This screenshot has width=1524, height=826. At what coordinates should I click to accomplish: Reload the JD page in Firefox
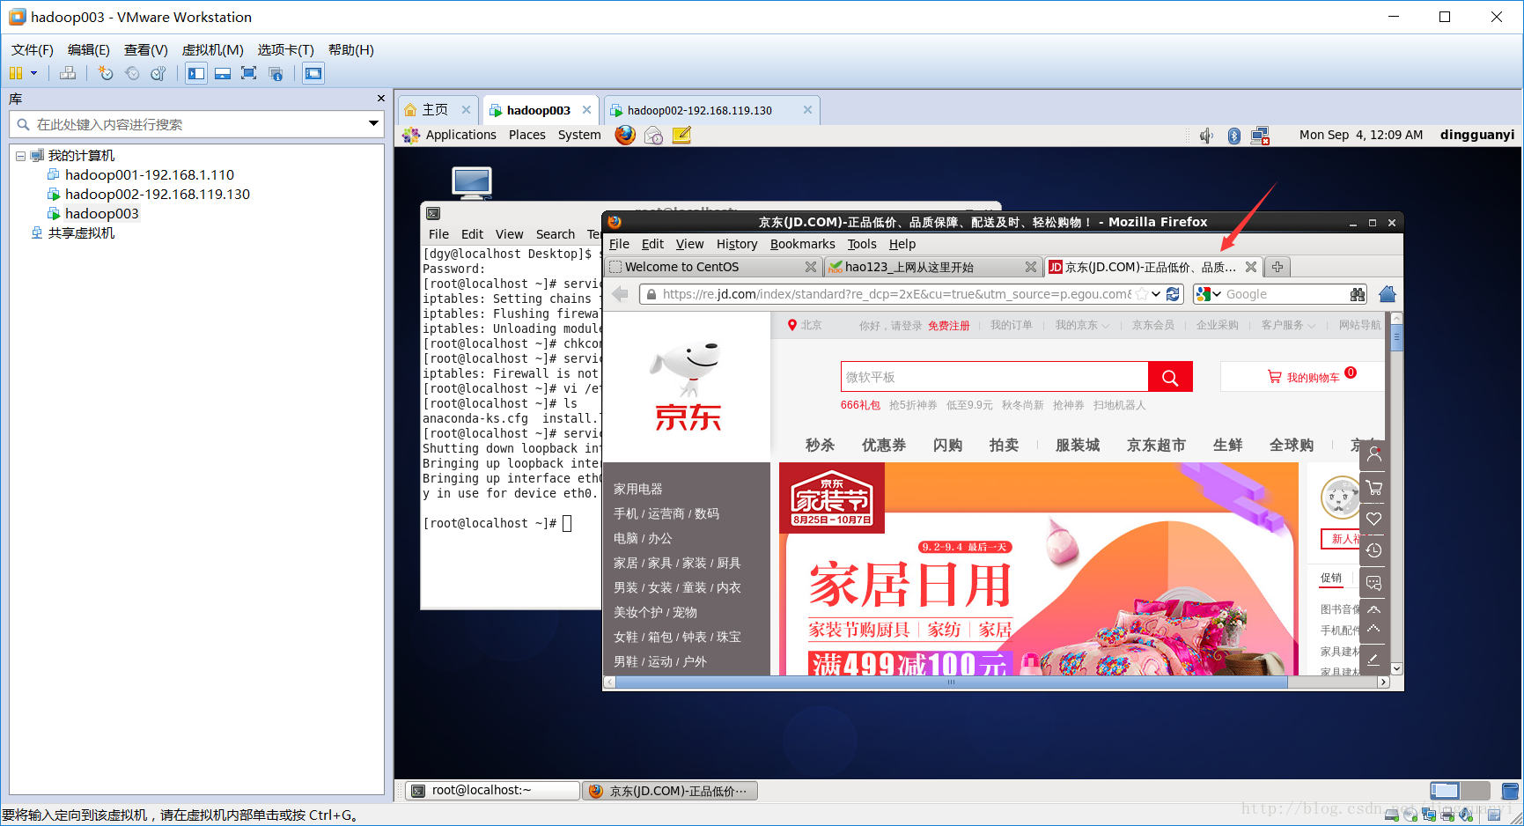(x=1173, y=294)
